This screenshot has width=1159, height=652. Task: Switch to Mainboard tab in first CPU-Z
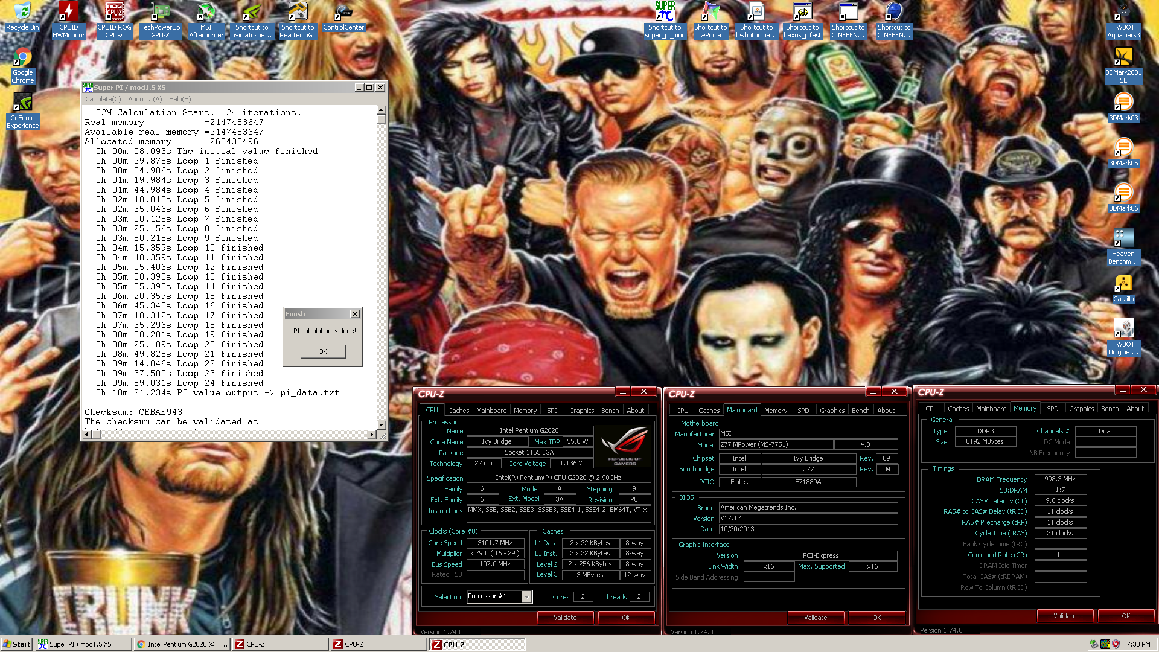point(491,411)
